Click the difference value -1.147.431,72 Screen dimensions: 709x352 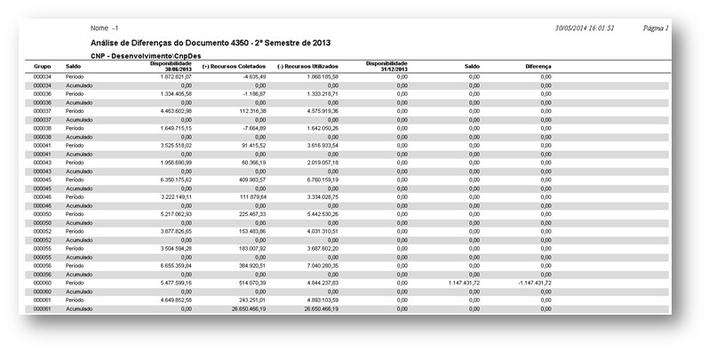(x=535, y=283)
